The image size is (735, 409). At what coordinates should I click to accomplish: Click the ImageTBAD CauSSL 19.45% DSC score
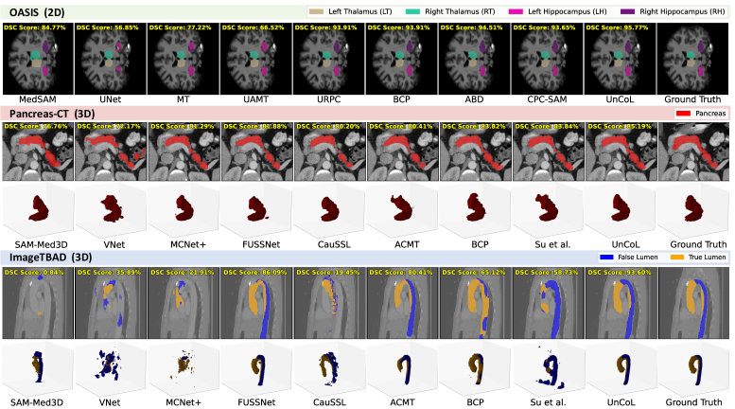(x=327, y=272)
